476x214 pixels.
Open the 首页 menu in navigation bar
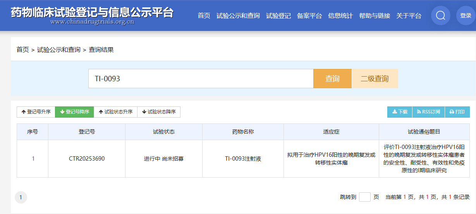coord(204,16)
